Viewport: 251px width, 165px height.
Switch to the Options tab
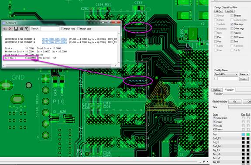coord(217,90)
